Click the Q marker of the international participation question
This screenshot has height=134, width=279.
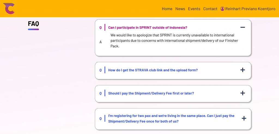101,28
